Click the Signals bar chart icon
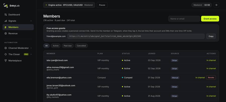The height and width of the screenshot is (102, 226). (6, 21)
